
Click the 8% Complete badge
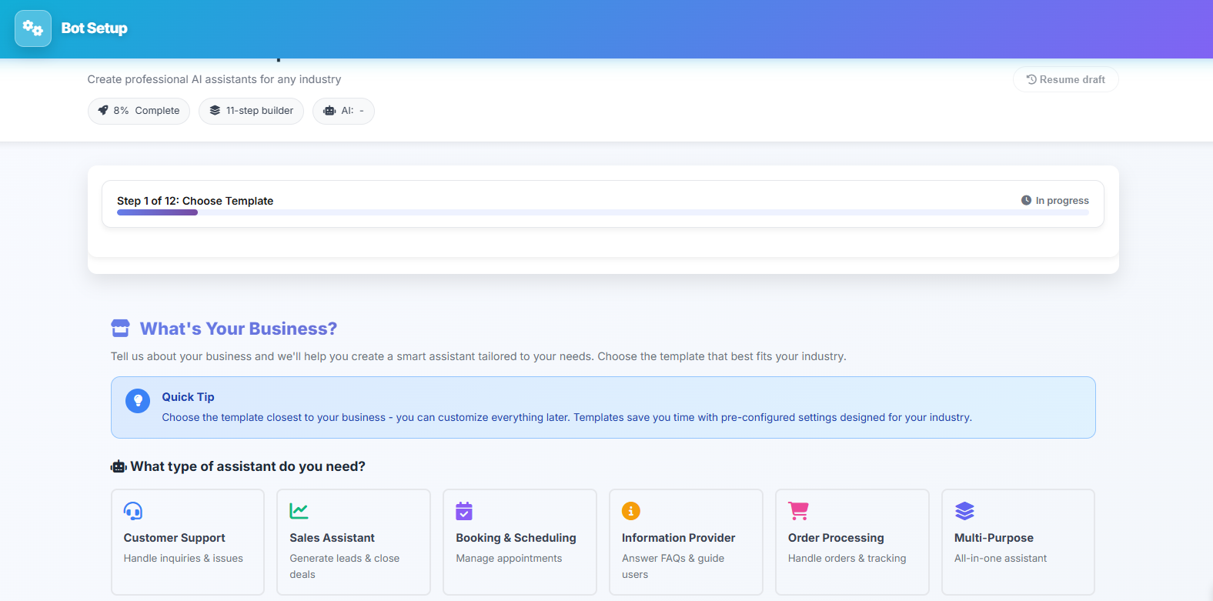139,111
